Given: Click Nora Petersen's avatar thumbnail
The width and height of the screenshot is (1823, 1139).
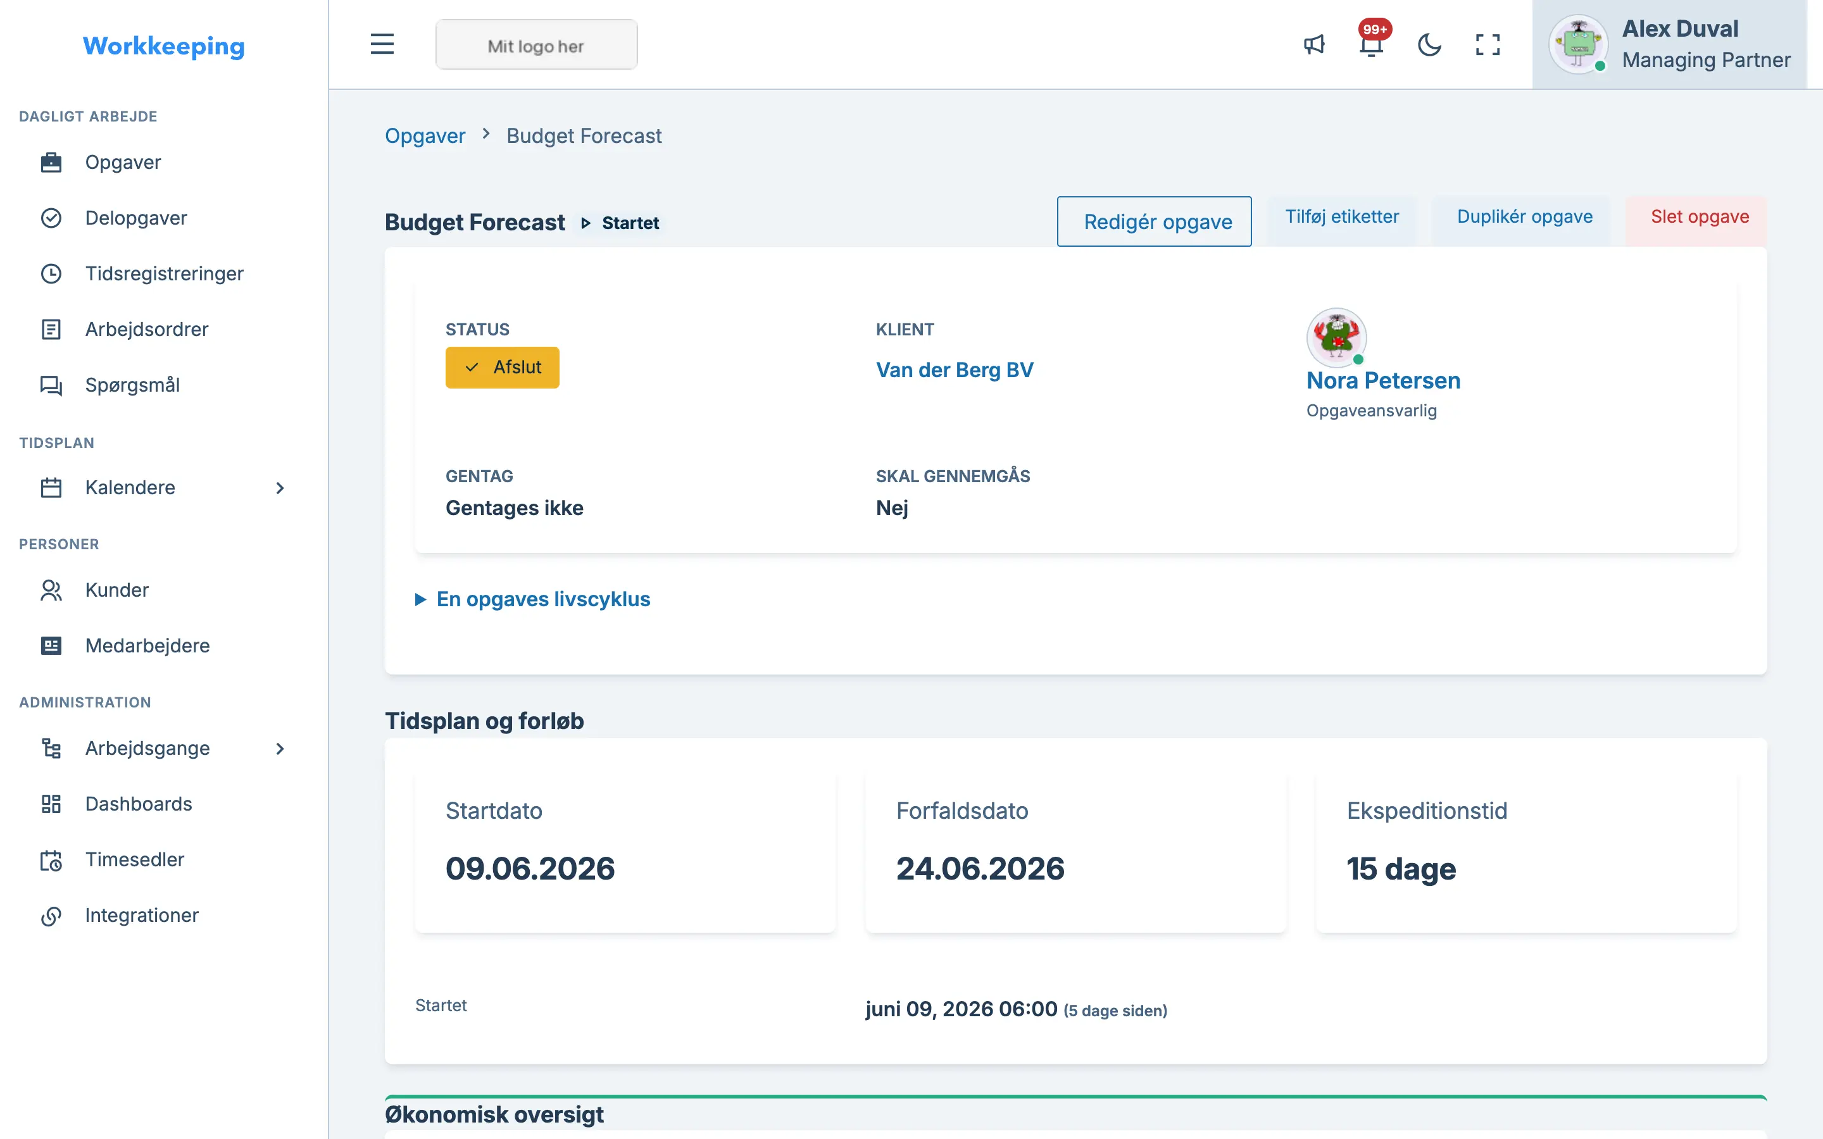Looking at the screenshot, I should 1336,337.
